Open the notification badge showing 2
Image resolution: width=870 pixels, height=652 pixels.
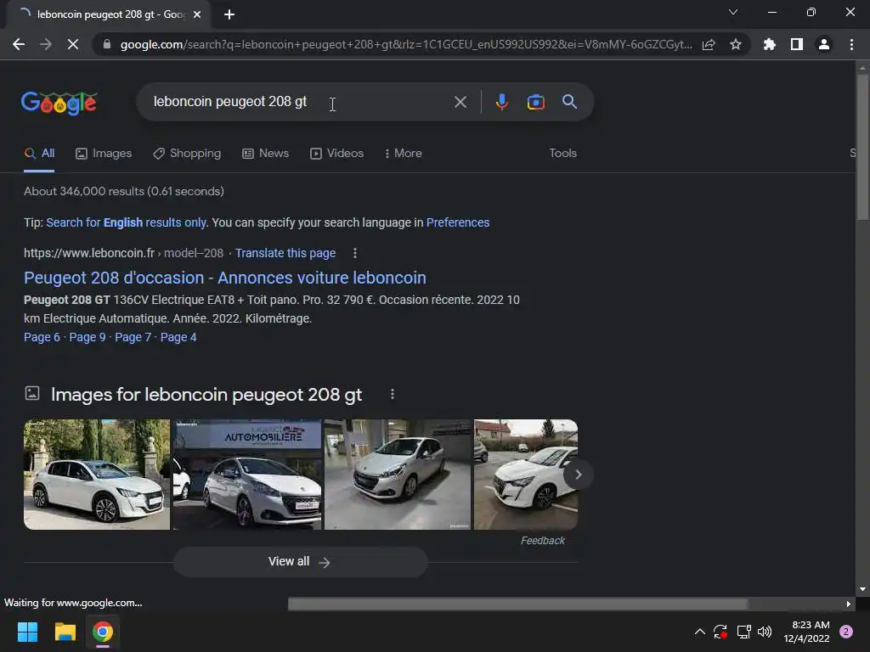[x=846, y=632]
